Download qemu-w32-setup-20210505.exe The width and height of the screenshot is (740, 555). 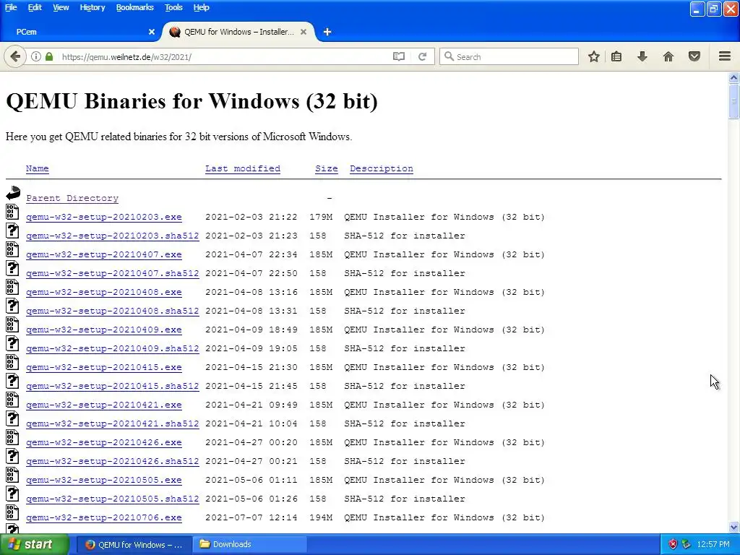tap(104, 480)
